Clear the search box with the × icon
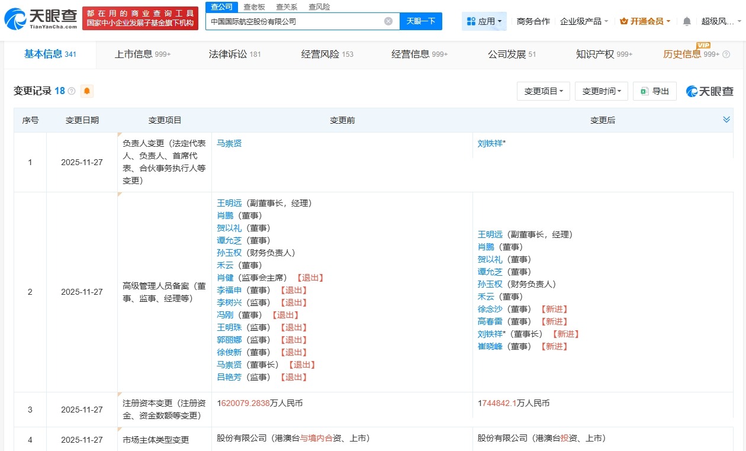This screenshot has height=451, width=746. click(388, 21)
